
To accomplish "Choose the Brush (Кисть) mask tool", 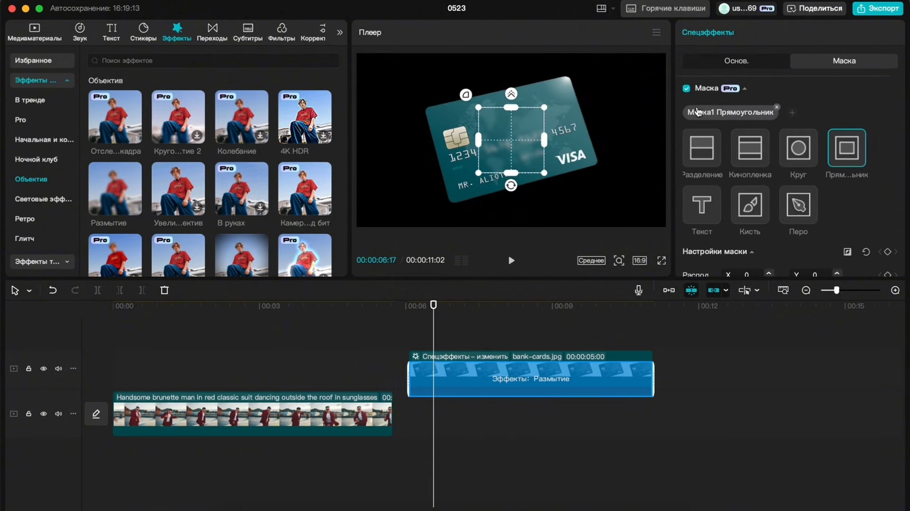I will [750, 205].
